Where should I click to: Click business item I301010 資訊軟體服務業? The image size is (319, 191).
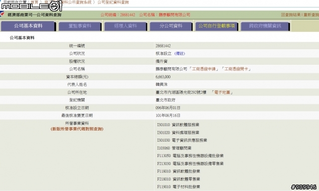[178, 125]
